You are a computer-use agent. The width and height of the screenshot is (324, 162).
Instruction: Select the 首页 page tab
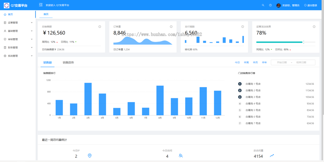pyautogui.click(x=46, y=14)
